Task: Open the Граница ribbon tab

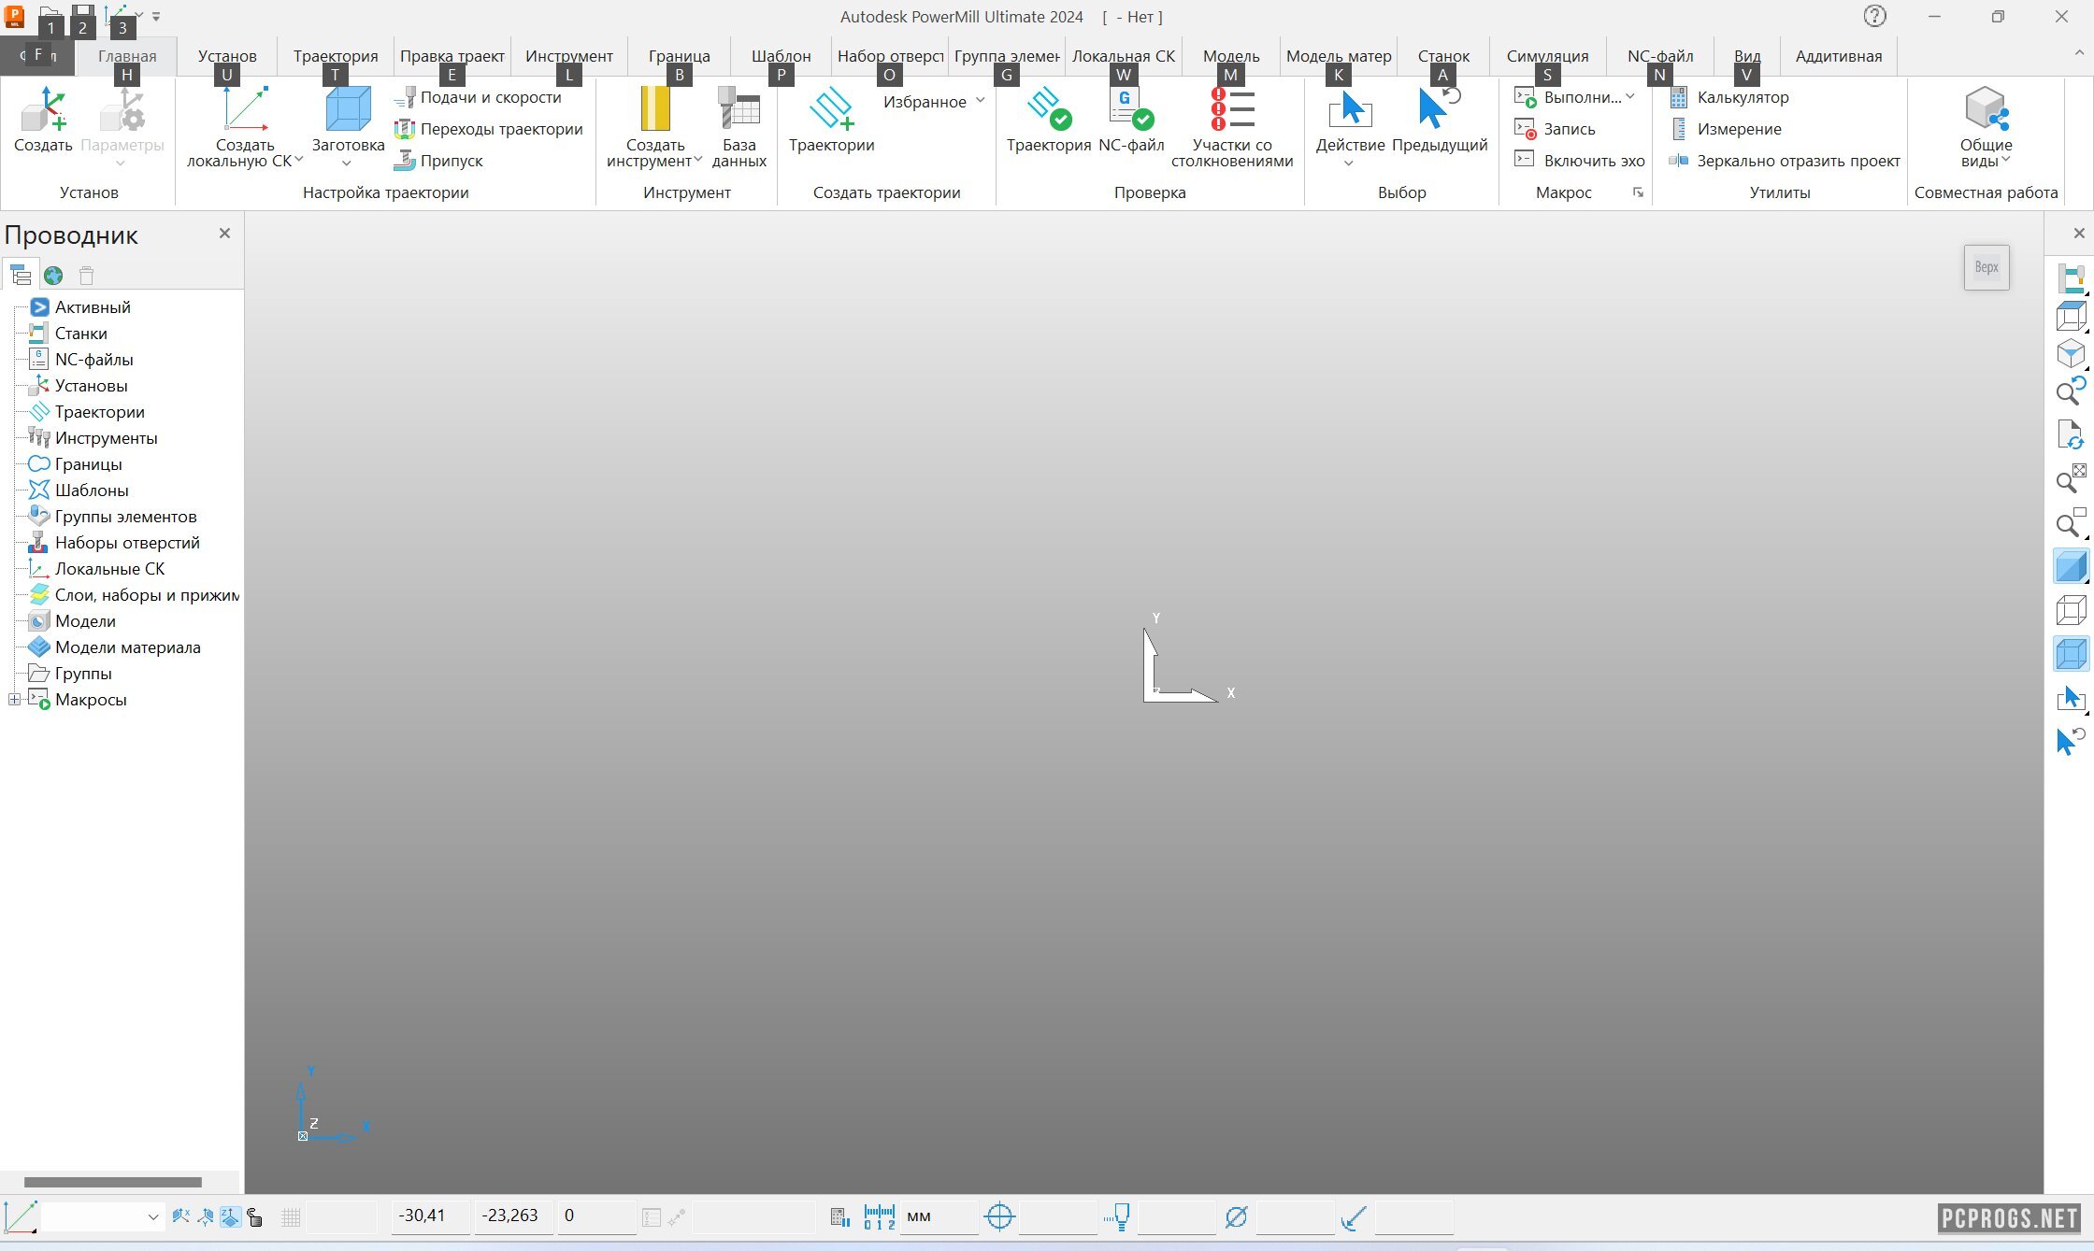Action: click(x=679, y=56)
